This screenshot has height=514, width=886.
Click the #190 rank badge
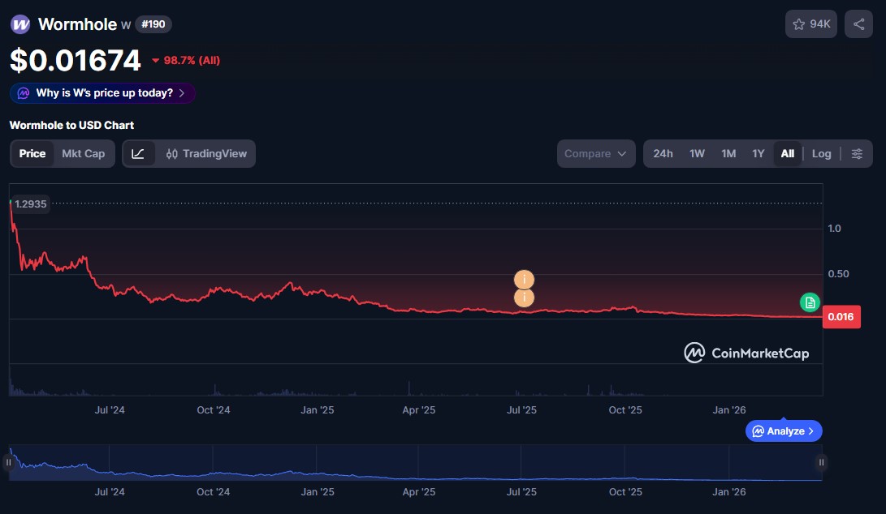153,24
